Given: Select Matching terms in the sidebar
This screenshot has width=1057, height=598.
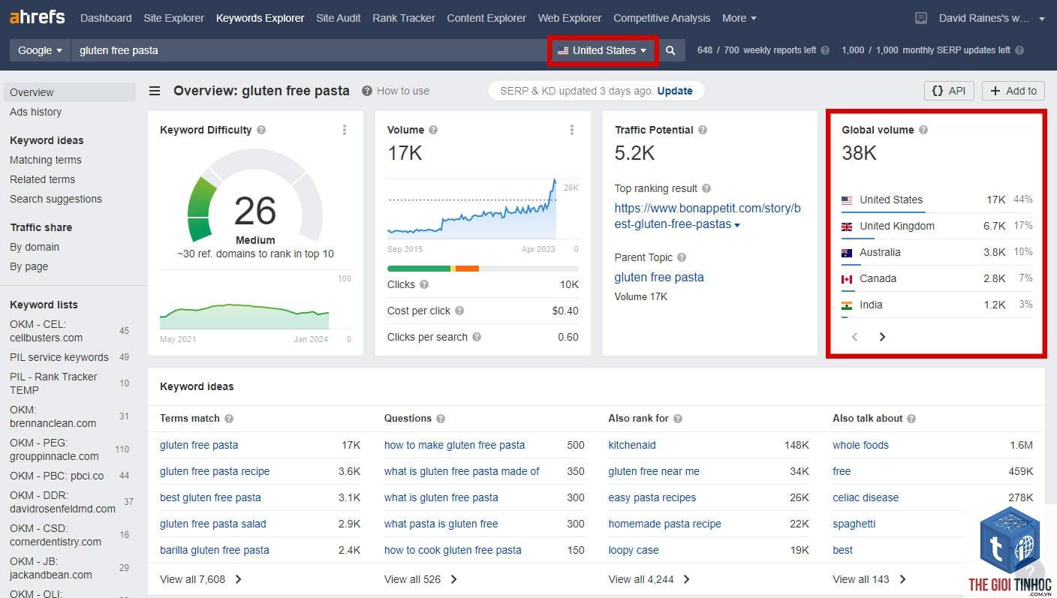Looking at the screenshot, I should (46, 160).
